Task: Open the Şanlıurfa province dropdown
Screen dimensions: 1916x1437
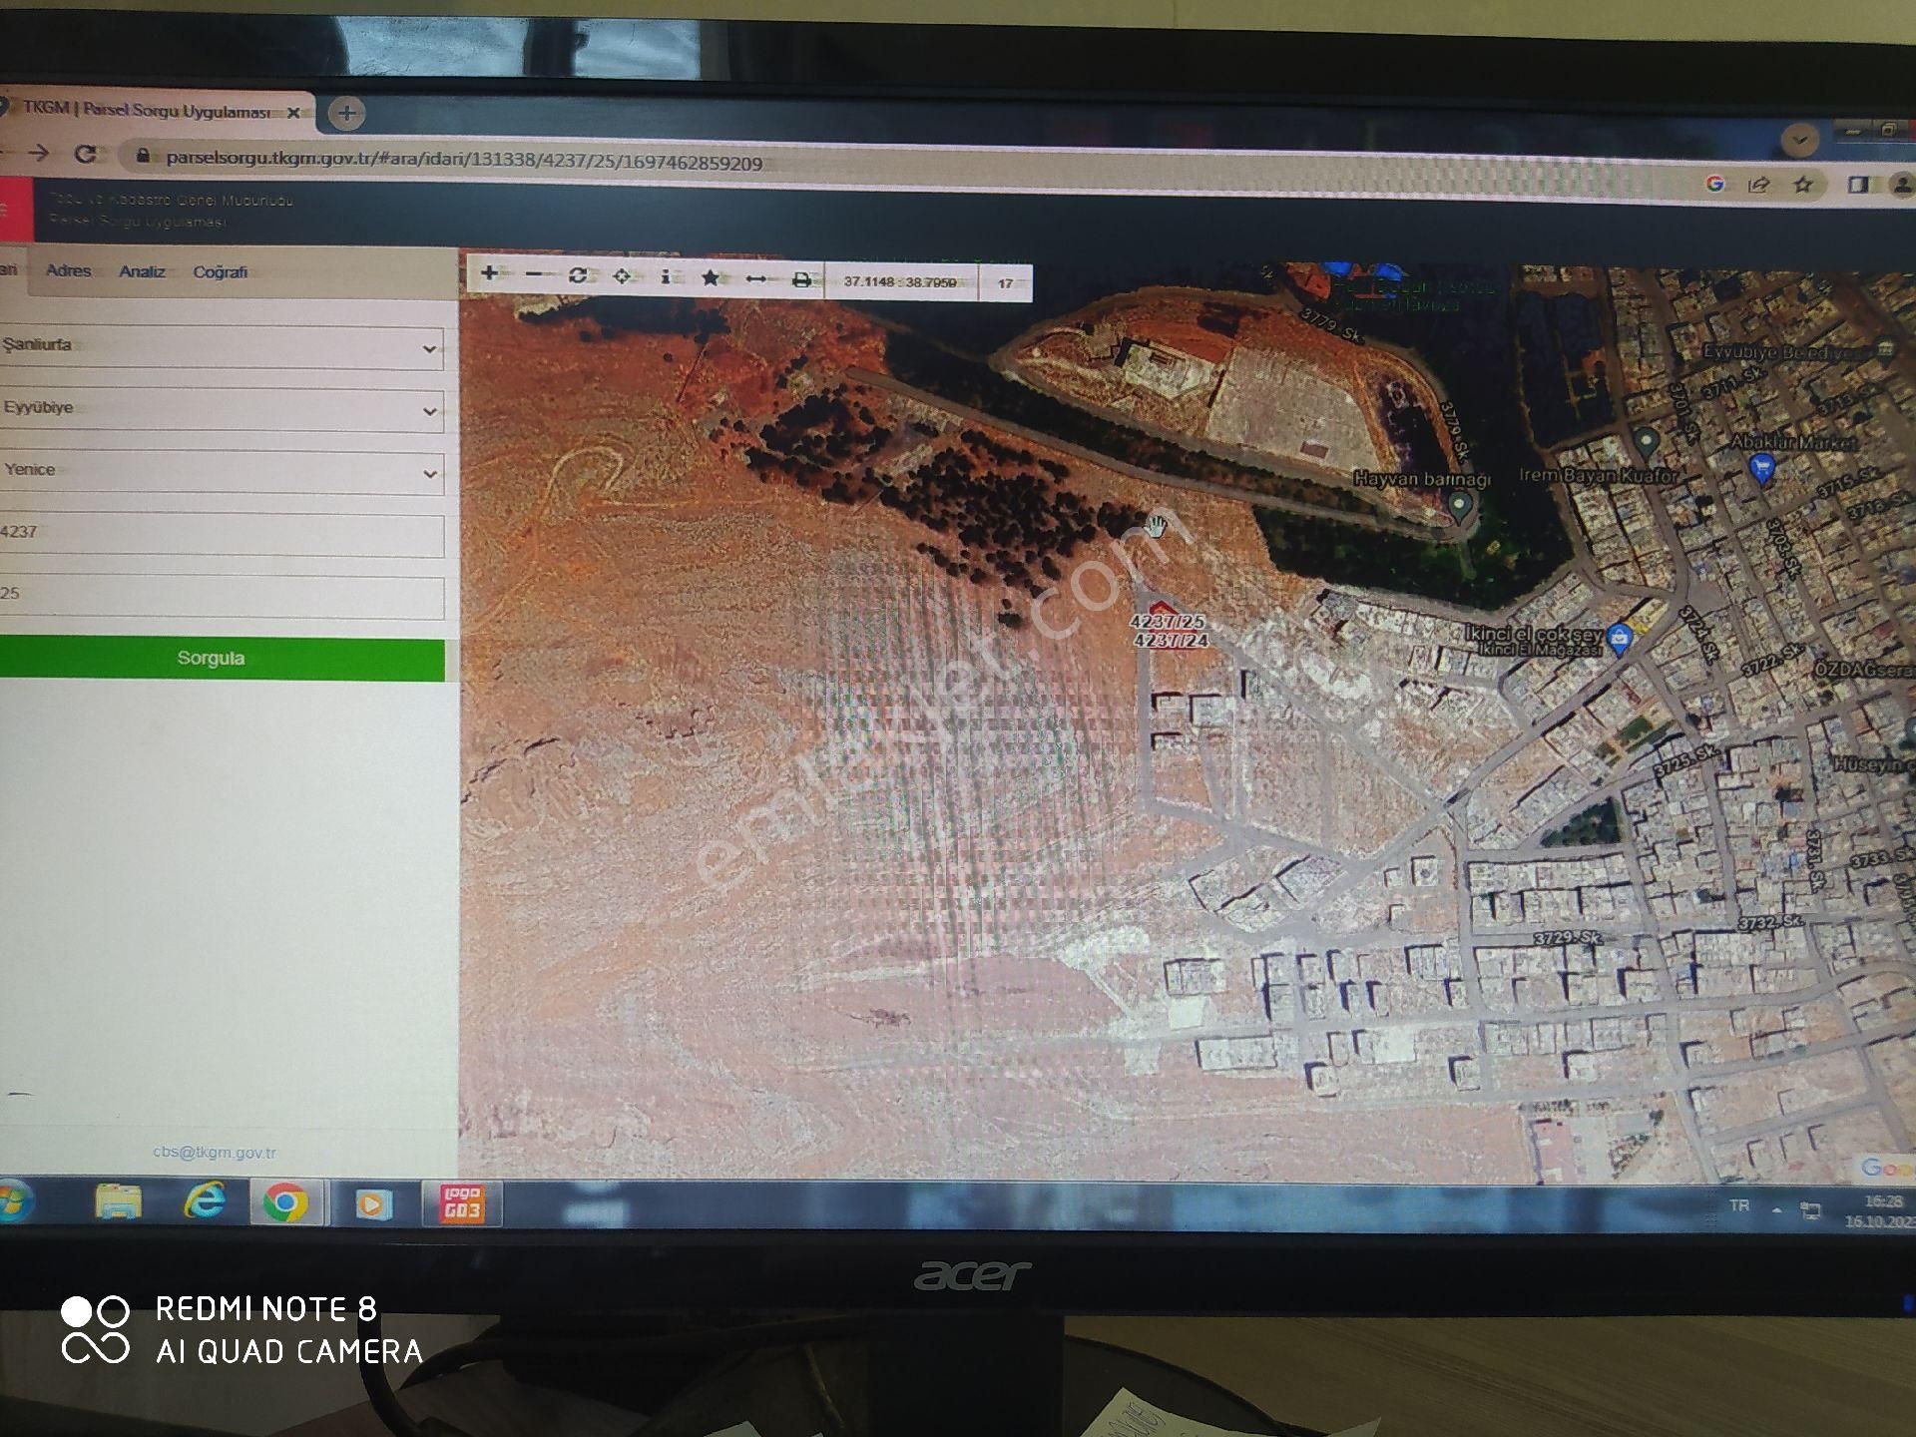Action: (x=221, y=346)
